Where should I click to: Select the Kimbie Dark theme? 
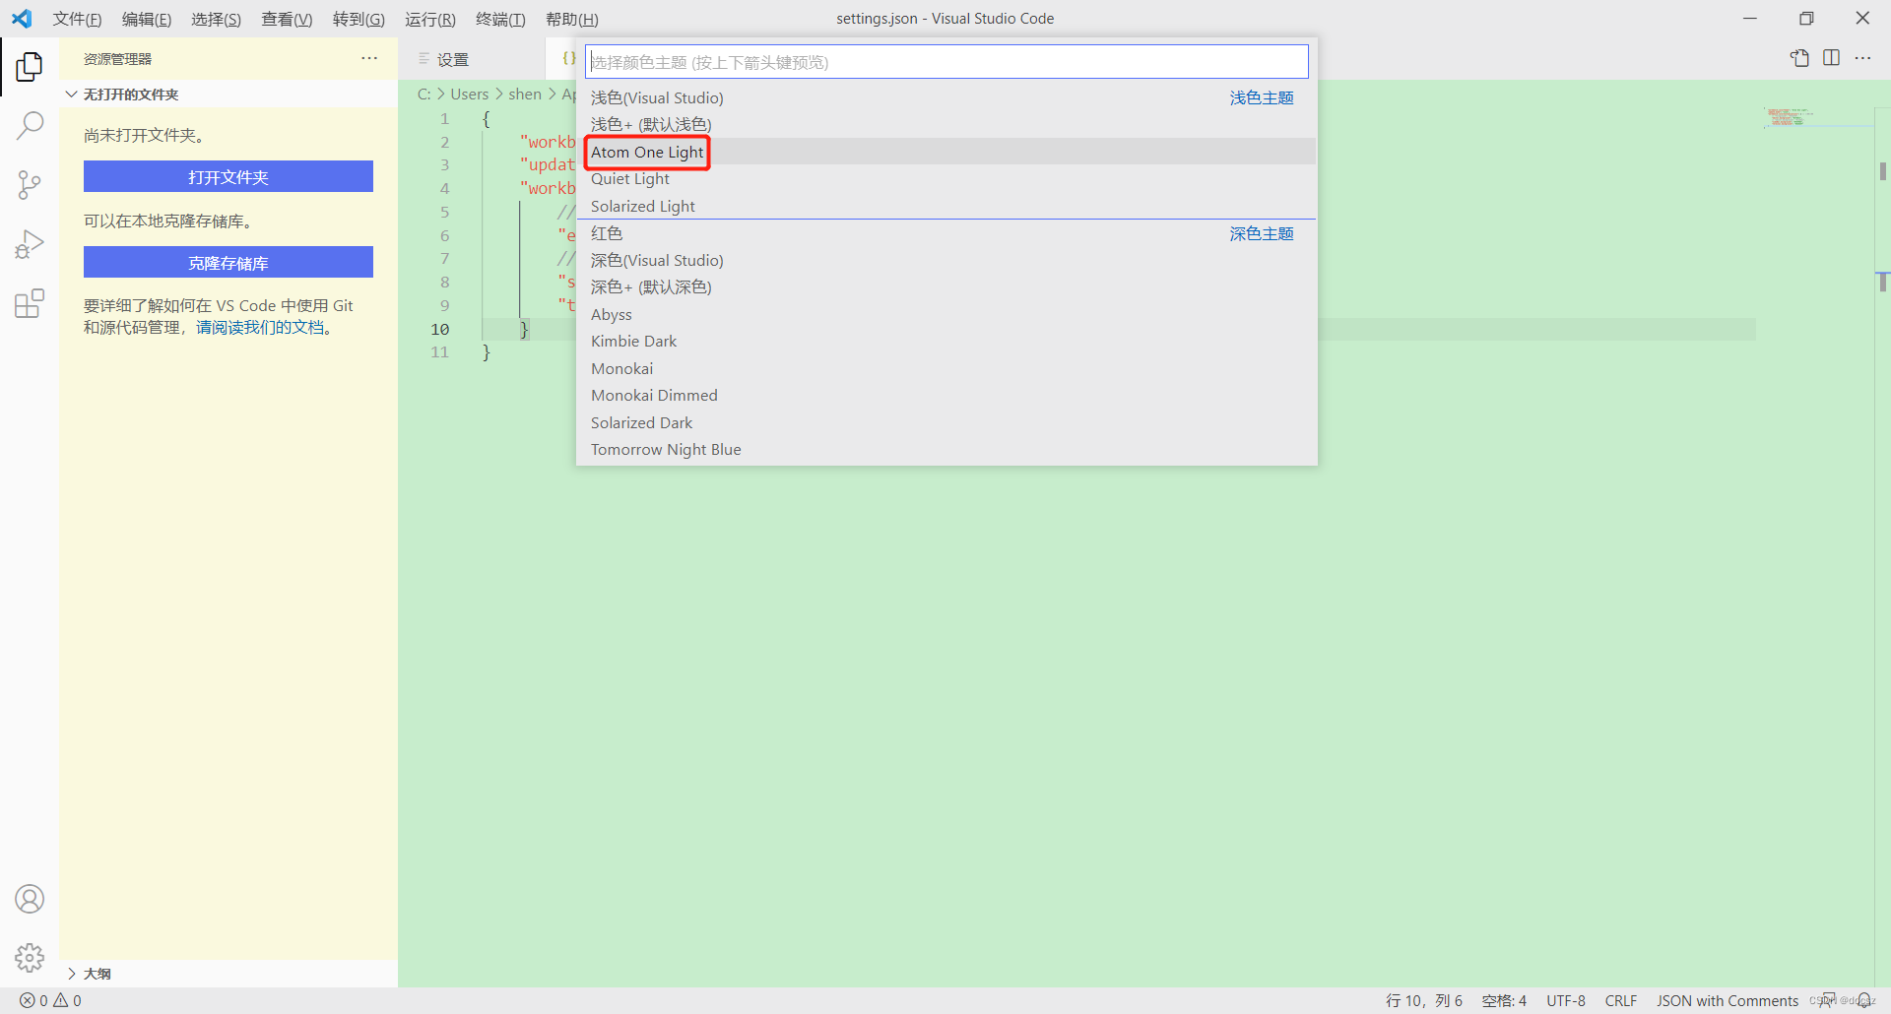pyautogui.click(x=946, y=341)
